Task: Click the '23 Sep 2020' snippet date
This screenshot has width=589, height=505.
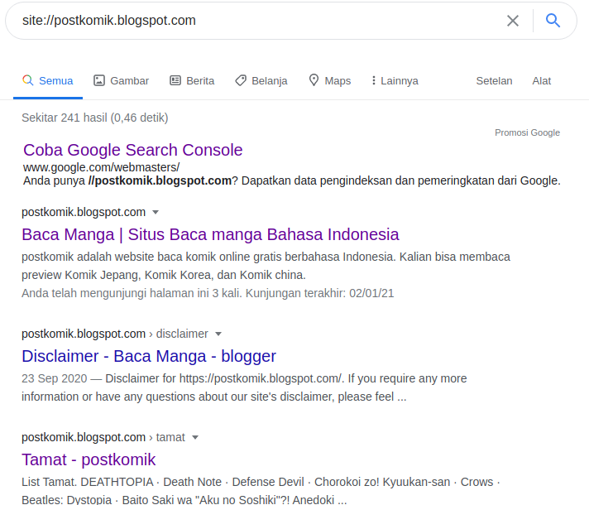Action: pos(55,378)
